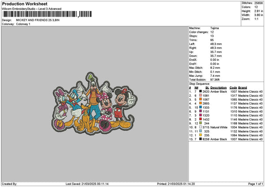Click the 'EndY:' label
The width and height of the screenshot is (265, 187).
[193, 64]
